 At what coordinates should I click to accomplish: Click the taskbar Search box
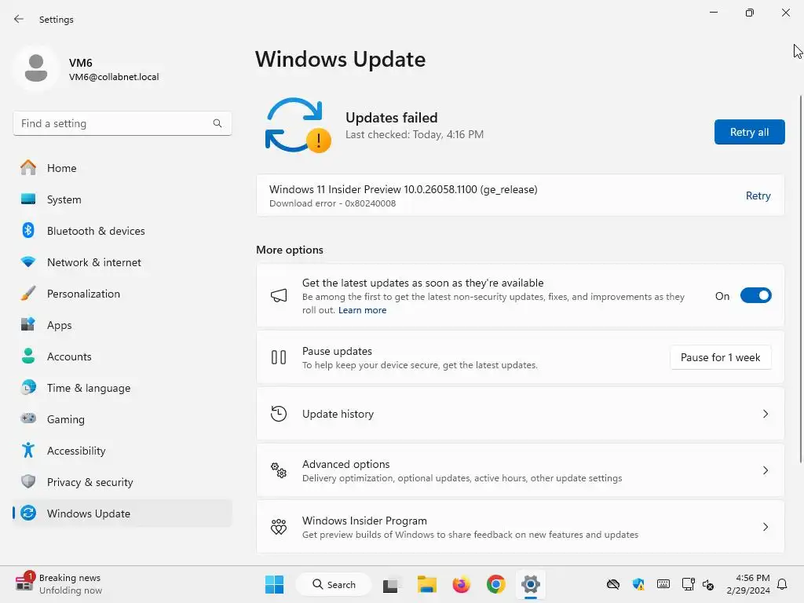(x=334, y=584)
